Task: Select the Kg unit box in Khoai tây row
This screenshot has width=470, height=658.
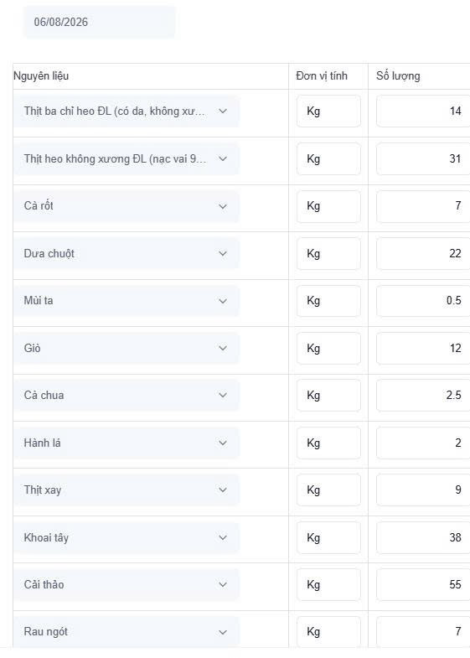Action: coord(328,537)
